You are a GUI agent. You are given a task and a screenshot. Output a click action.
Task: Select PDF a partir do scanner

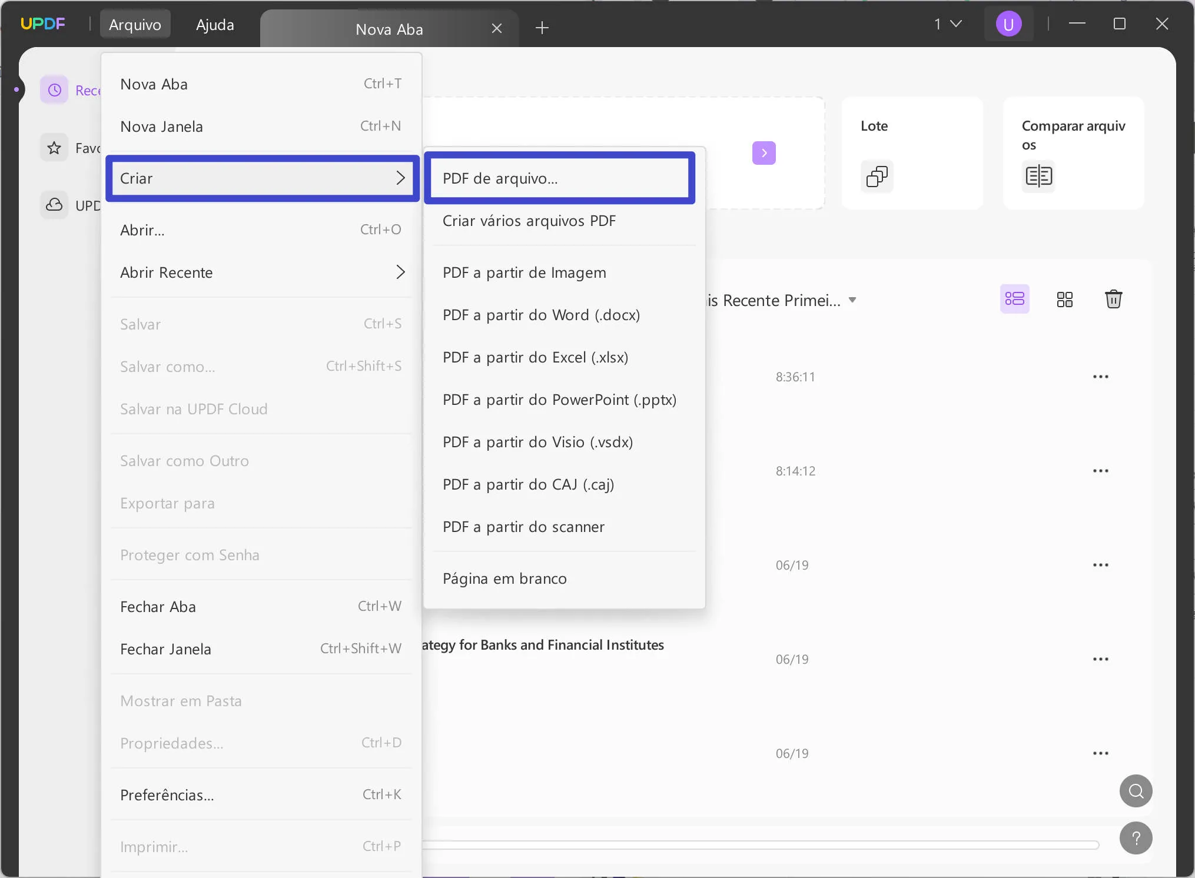[x=564, y=527]
